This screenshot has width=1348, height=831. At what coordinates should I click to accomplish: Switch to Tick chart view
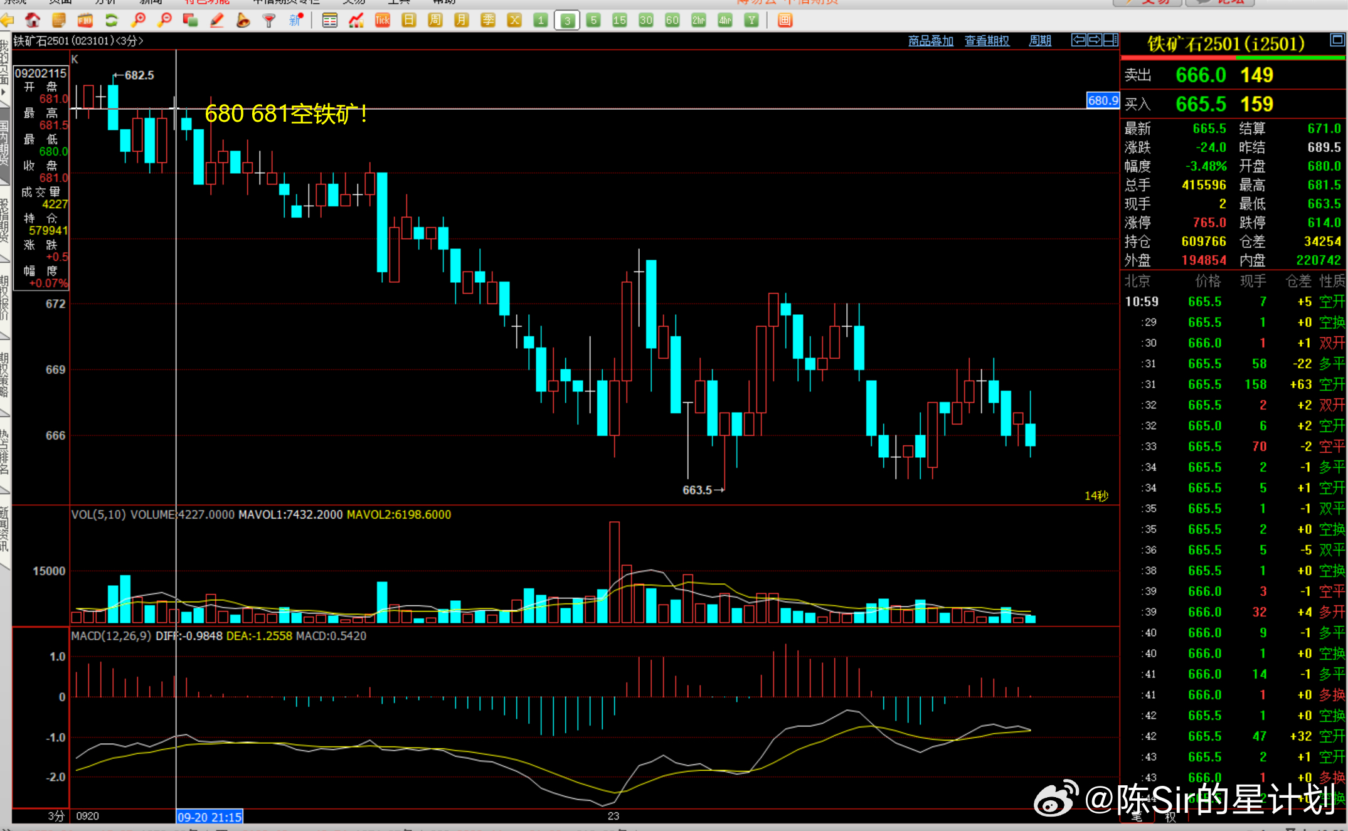[x=383, y=20]
